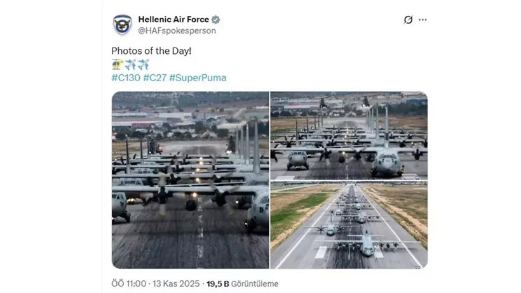
Task: Click the helicopter emoji in the tweet
Action: pos(117,64)
